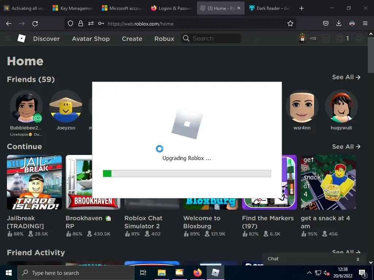Go to the Create page
Image resolution: width=374 pixels, height=280 pixels.
pos(132,39)
